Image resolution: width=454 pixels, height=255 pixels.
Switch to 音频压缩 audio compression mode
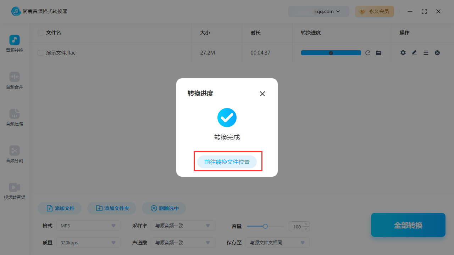[14, 118]
